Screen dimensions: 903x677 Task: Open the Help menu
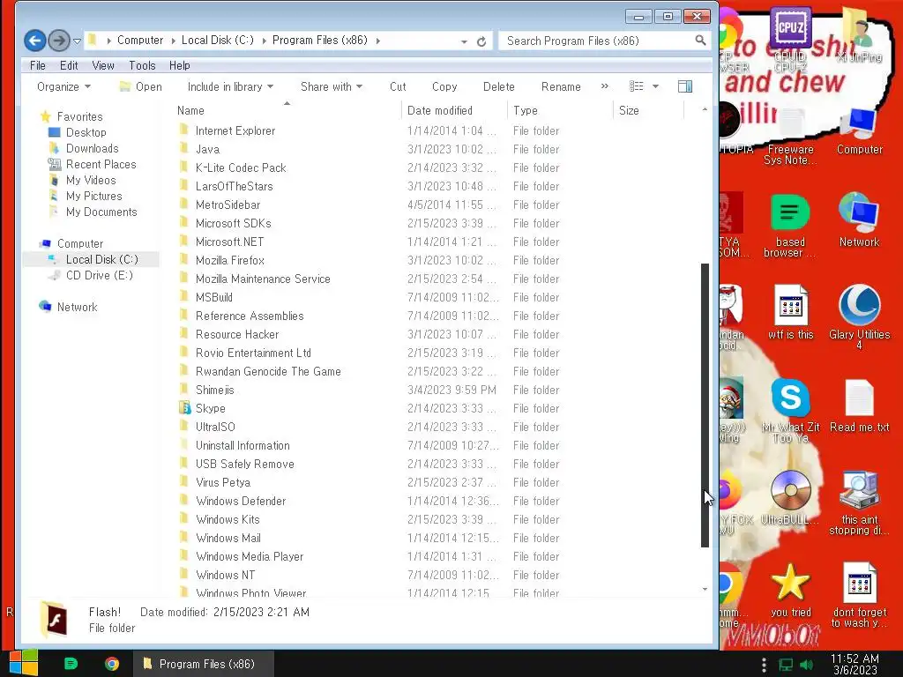pyautogui.click(x=180, y=65)
